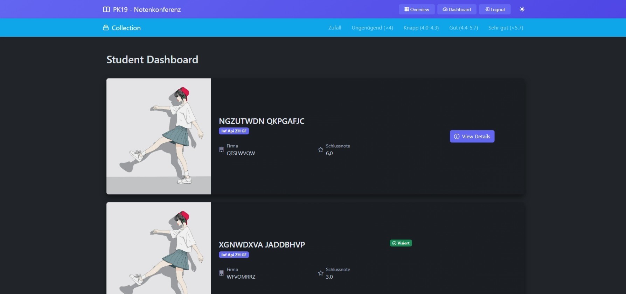
Task: Click the Student Dashboard heading
Action: click(x=152, y=60)
